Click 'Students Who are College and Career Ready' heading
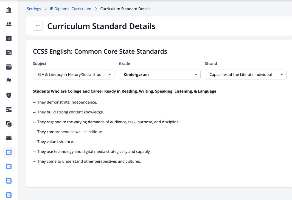 pos(125,91)
